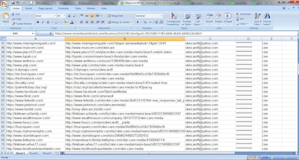Select row 60 header
Screen dimensions: 299x160
(x=3, y=100)
